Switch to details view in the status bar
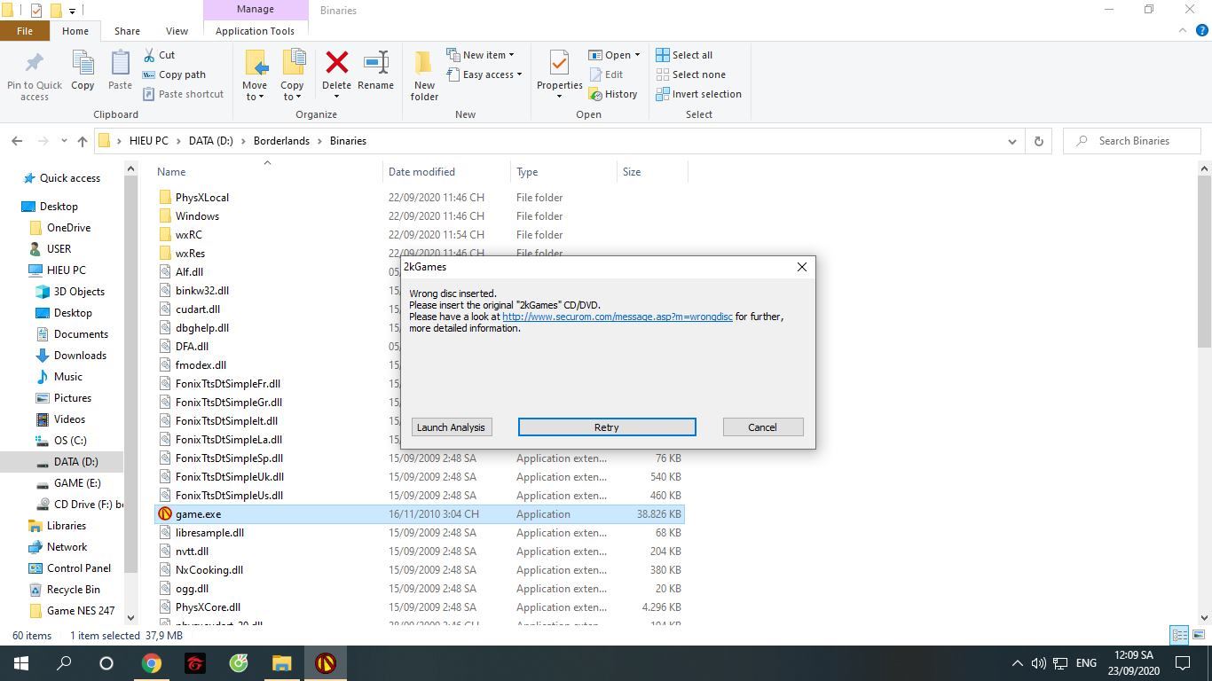This screenshot has width=1212, height=681. click(x=1179, y=636)
